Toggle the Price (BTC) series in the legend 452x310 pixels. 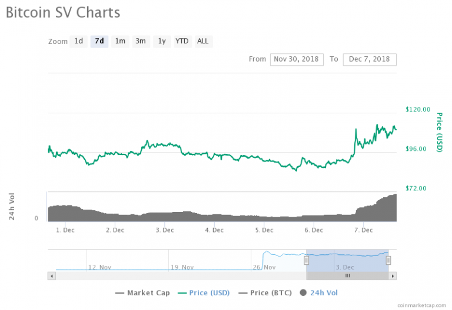point(265,293)
